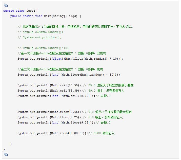Click the copy code icon above the code
Image resolution: width=181 pixels, height=160 pixels.
click(6, 5)
